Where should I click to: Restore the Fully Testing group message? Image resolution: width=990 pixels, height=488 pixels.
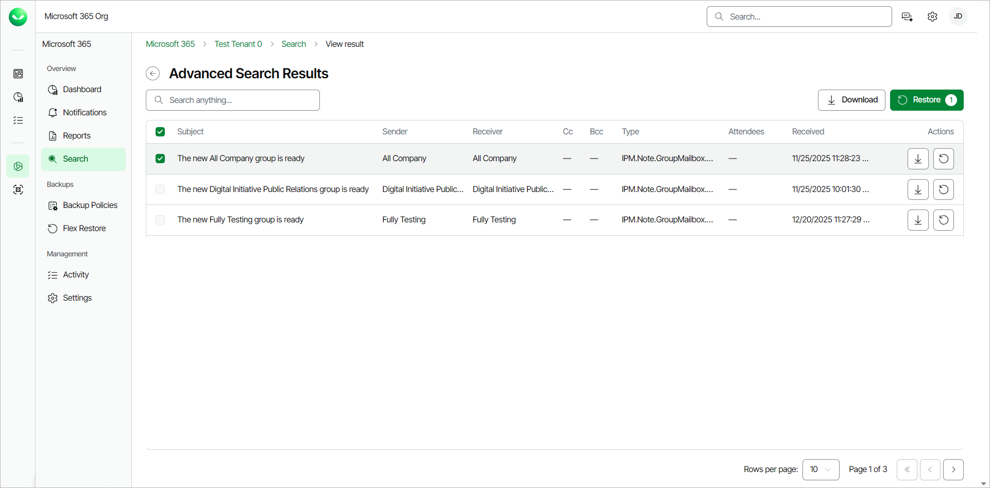944,220
